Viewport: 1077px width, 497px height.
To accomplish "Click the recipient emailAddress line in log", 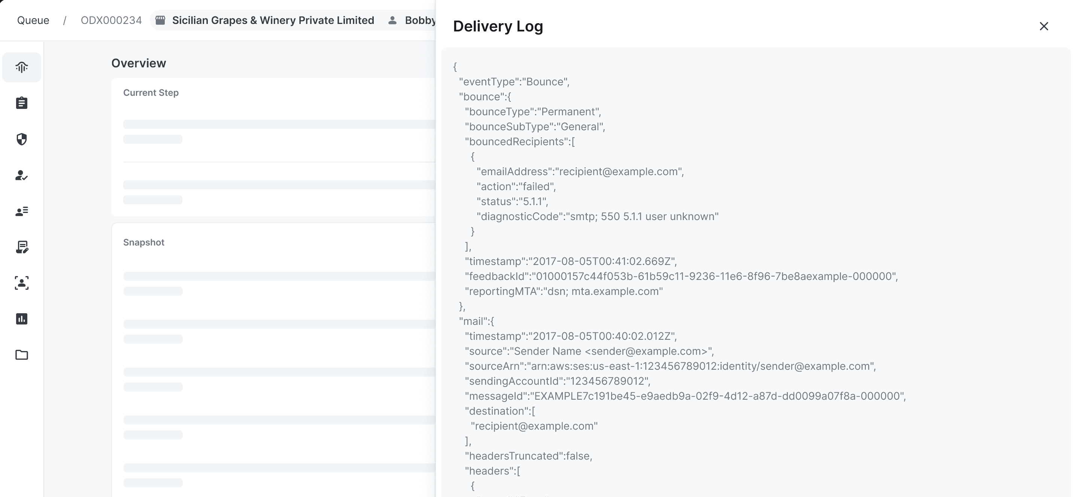I will (x=579, y=171).
